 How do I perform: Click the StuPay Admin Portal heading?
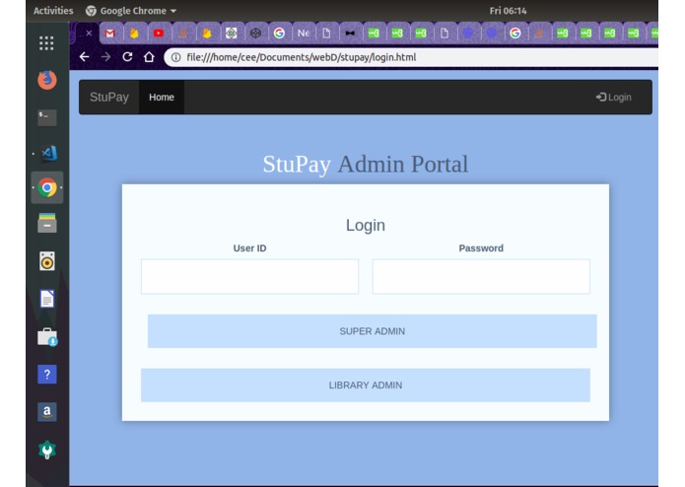(366, 165)
